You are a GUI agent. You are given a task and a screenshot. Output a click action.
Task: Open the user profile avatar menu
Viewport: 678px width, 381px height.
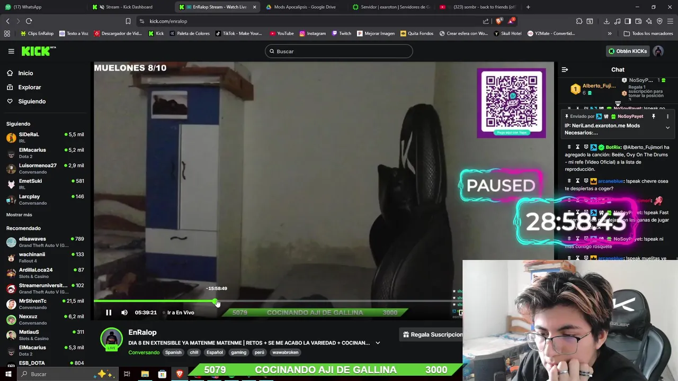[x=658, y=51]
